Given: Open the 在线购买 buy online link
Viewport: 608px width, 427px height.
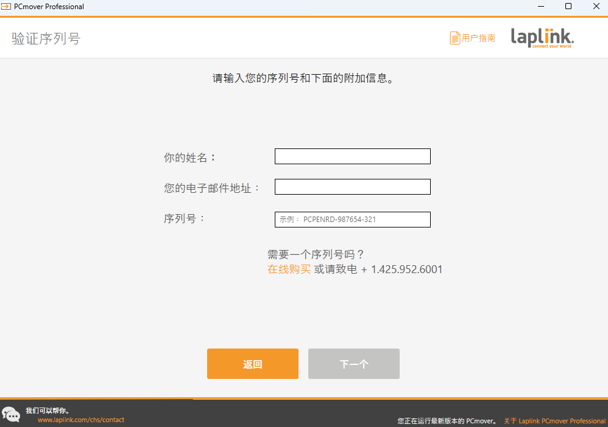Looking at the screenshot, I should [289, 269].
